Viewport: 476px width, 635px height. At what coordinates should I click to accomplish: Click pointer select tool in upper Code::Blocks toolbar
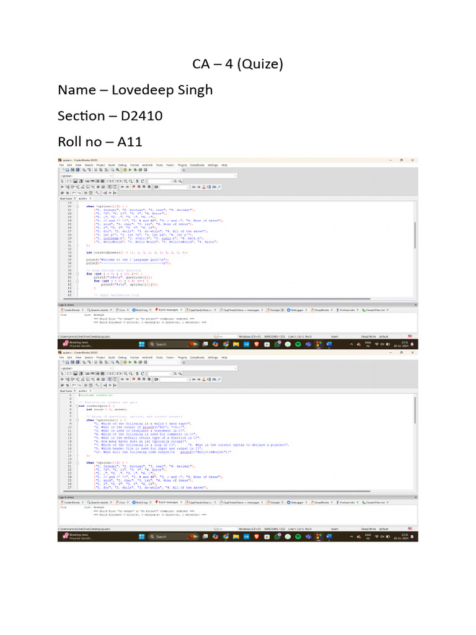pyautogui.click(x=62, y=181)
